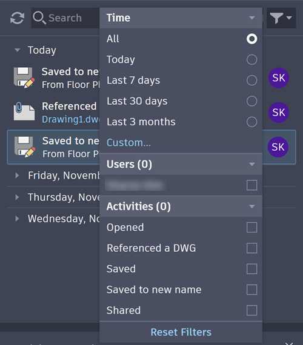This screenshot has height=345, width=303.
Task: Open the Custom... time range link
Action: point(128,143)
